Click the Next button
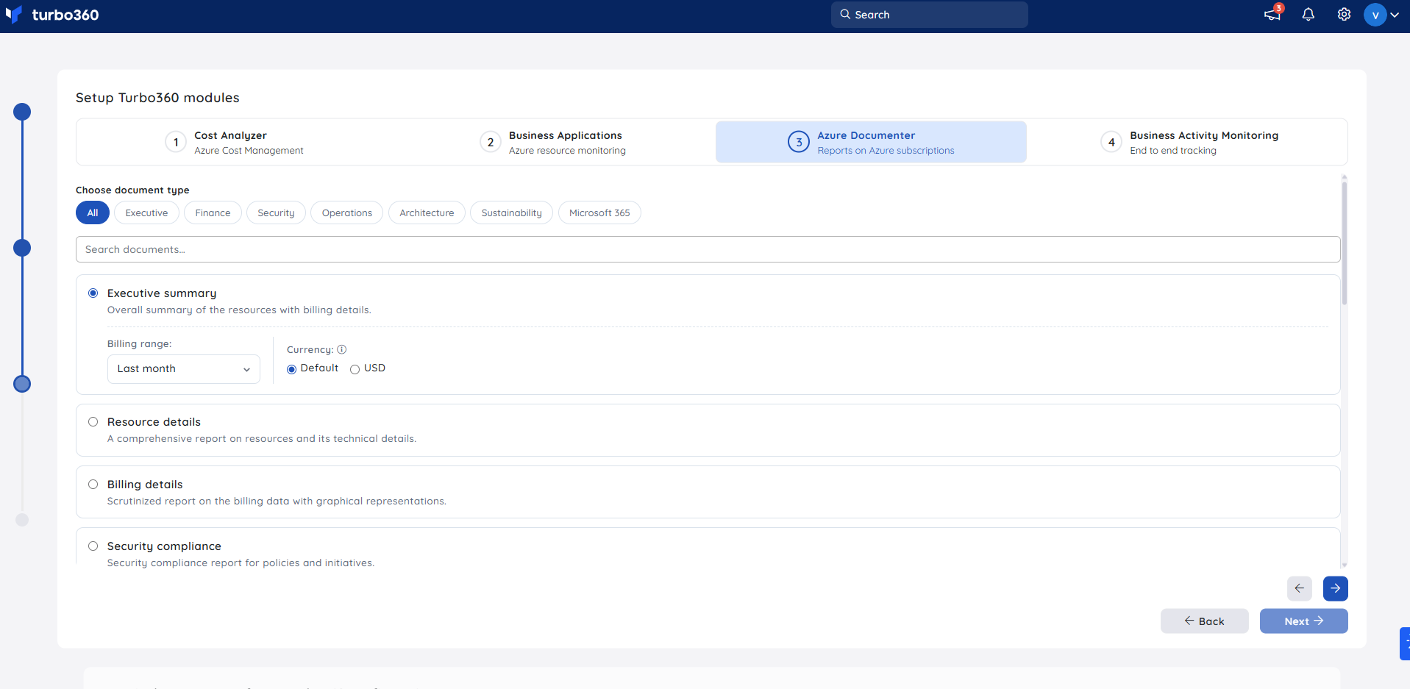 pyautogui.click(x=1304, y=621)
